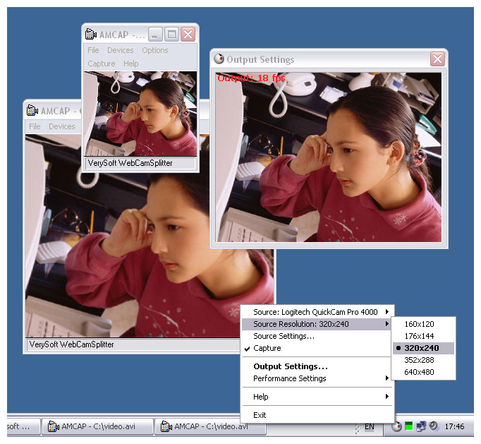
Task: Click the Output Settings window title bar text
Action: coord(260,59)
